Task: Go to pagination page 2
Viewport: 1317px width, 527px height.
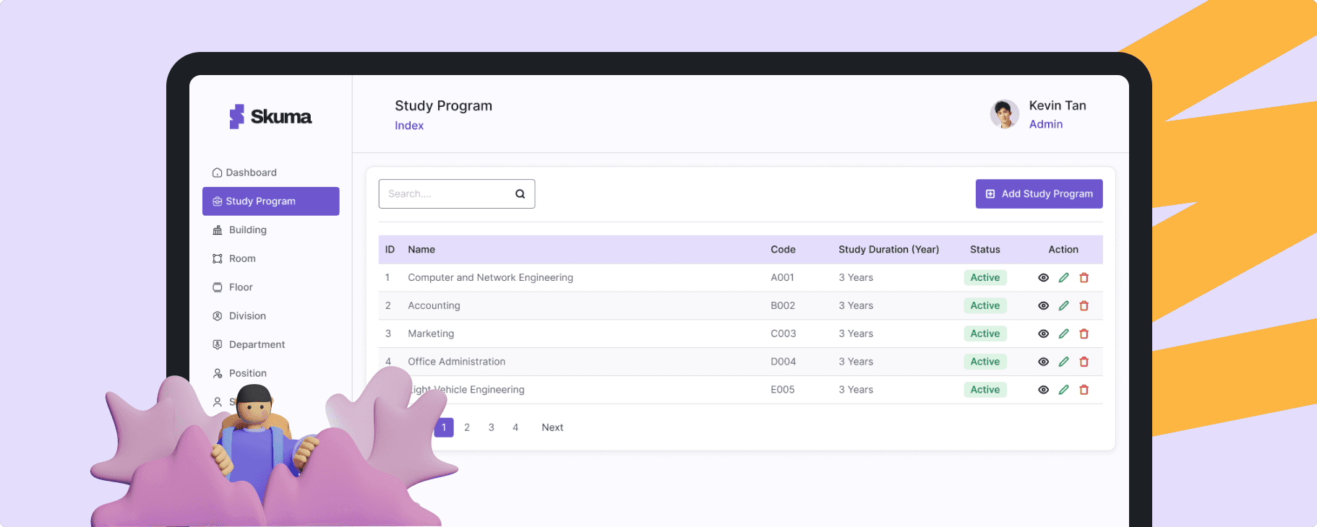Action: click(467, 427)
